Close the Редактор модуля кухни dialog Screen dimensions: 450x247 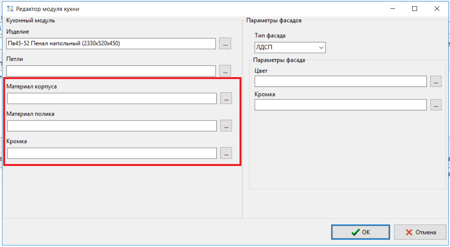[436, 9]
